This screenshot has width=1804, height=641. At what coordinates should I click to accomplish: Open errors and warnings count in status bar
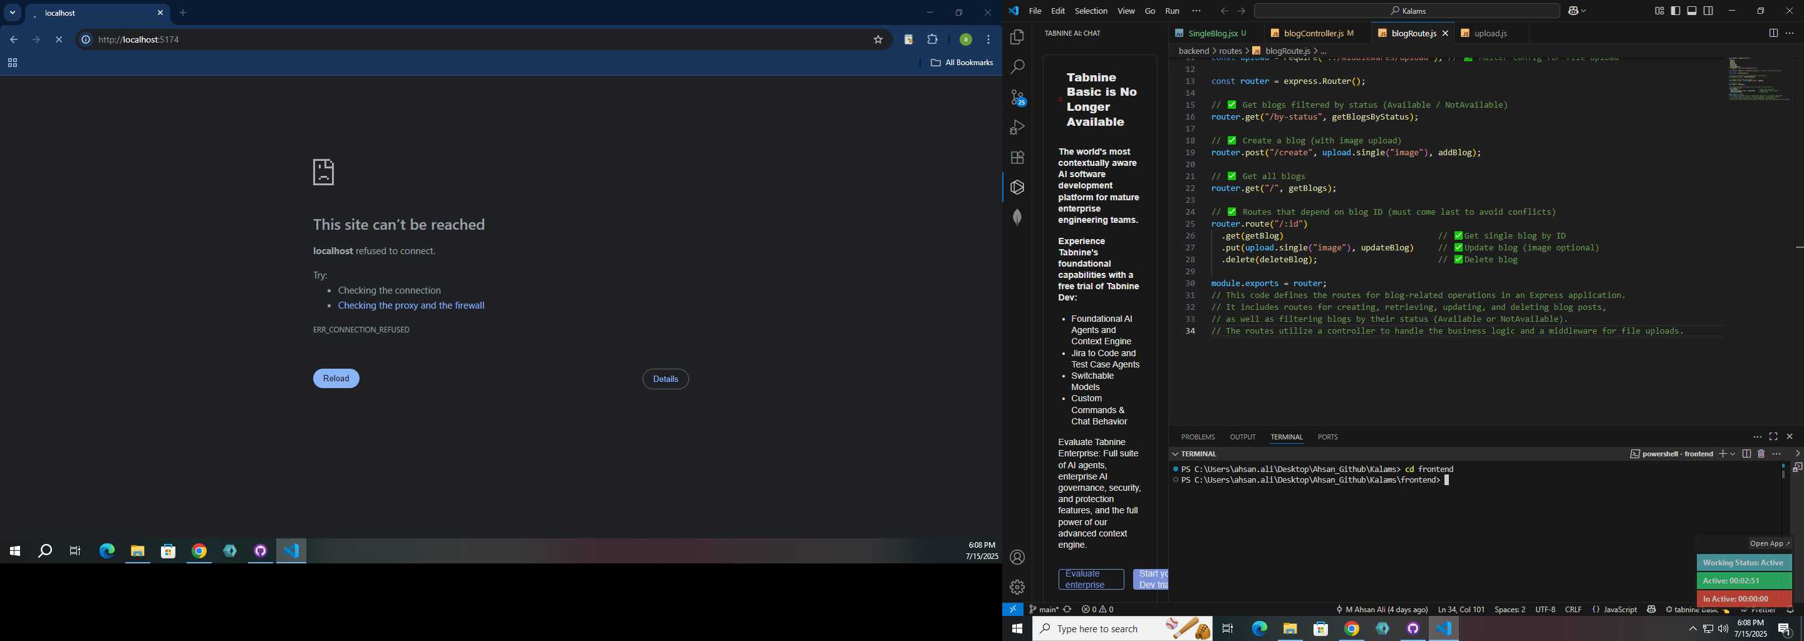tap(1097, 610)
